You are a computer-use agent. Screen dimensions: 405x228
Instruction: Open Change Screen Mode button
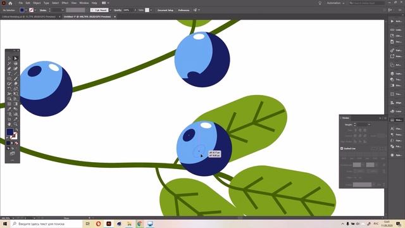12,153
